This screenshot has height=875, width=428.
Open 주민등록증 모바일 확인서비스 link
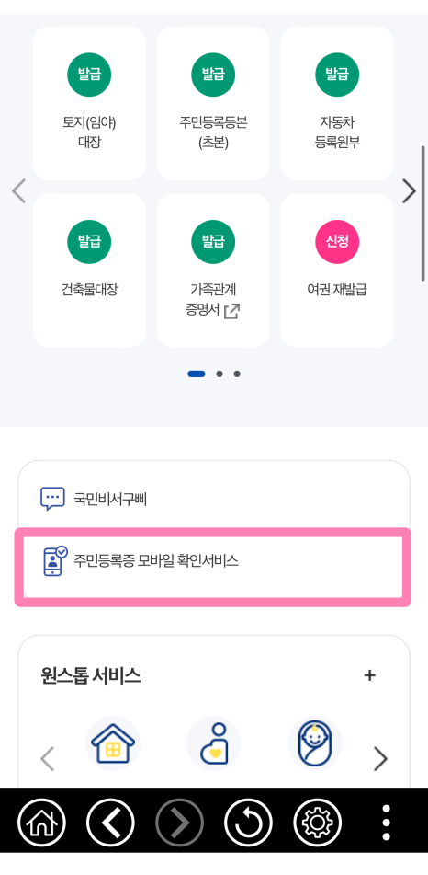coord(213,567)
